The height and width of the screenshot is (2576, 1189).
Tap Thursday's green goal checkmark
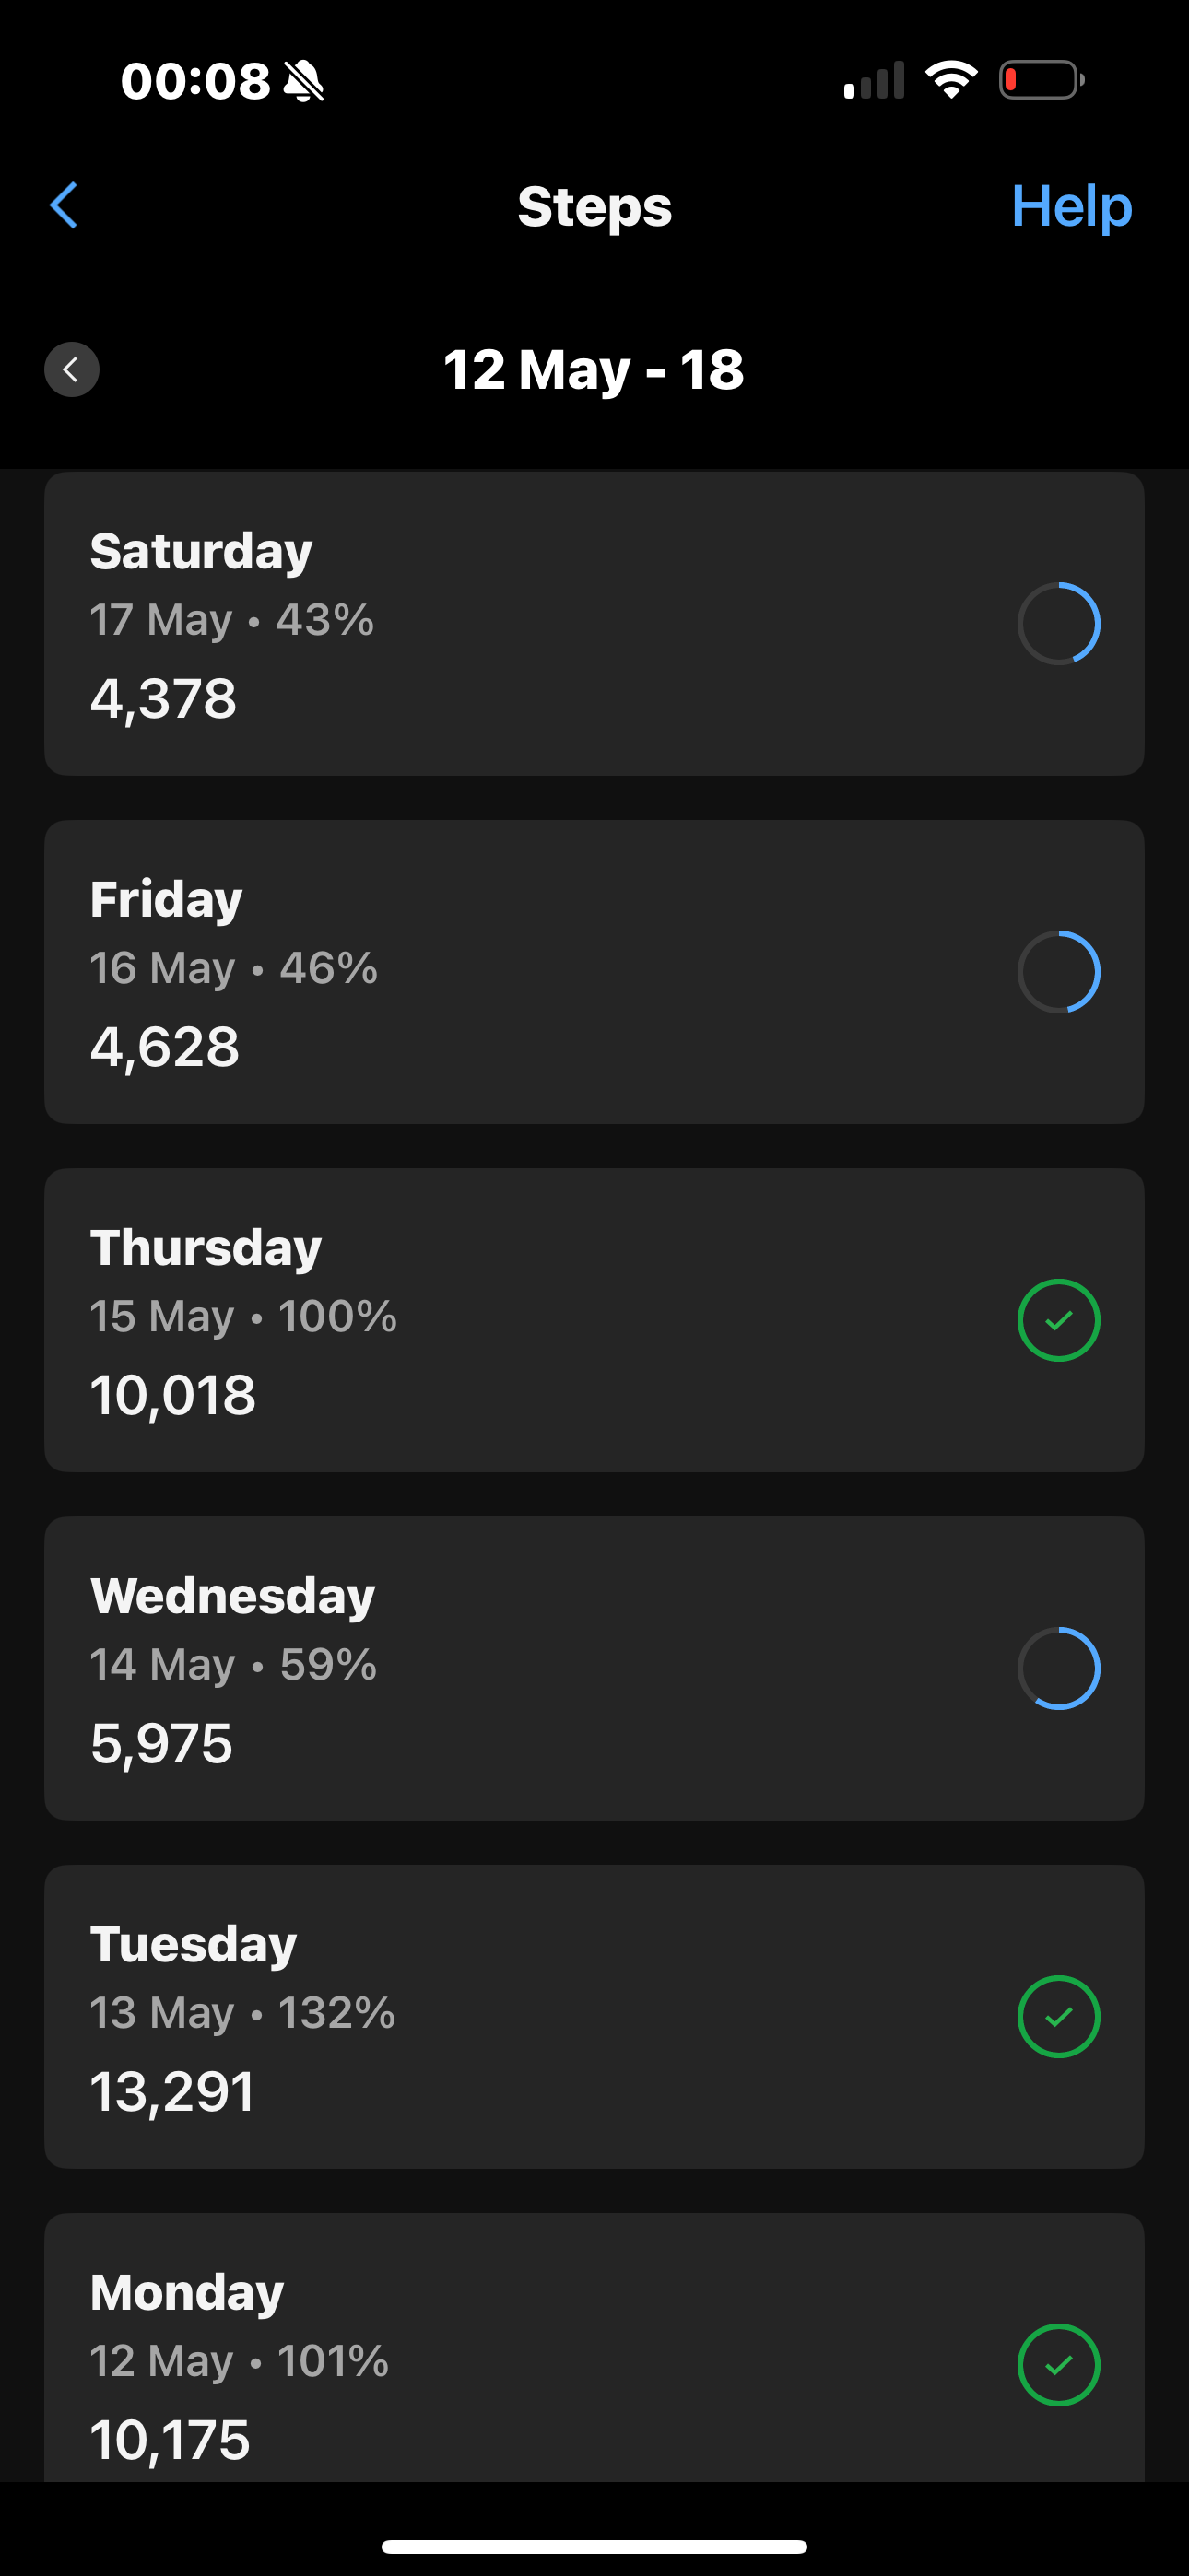tap(1058, 1320)
